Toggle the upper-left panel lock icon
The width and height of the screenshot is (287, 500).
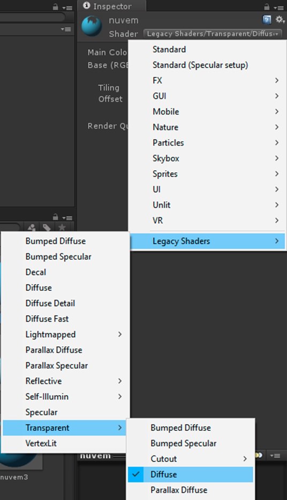(55, 6)
